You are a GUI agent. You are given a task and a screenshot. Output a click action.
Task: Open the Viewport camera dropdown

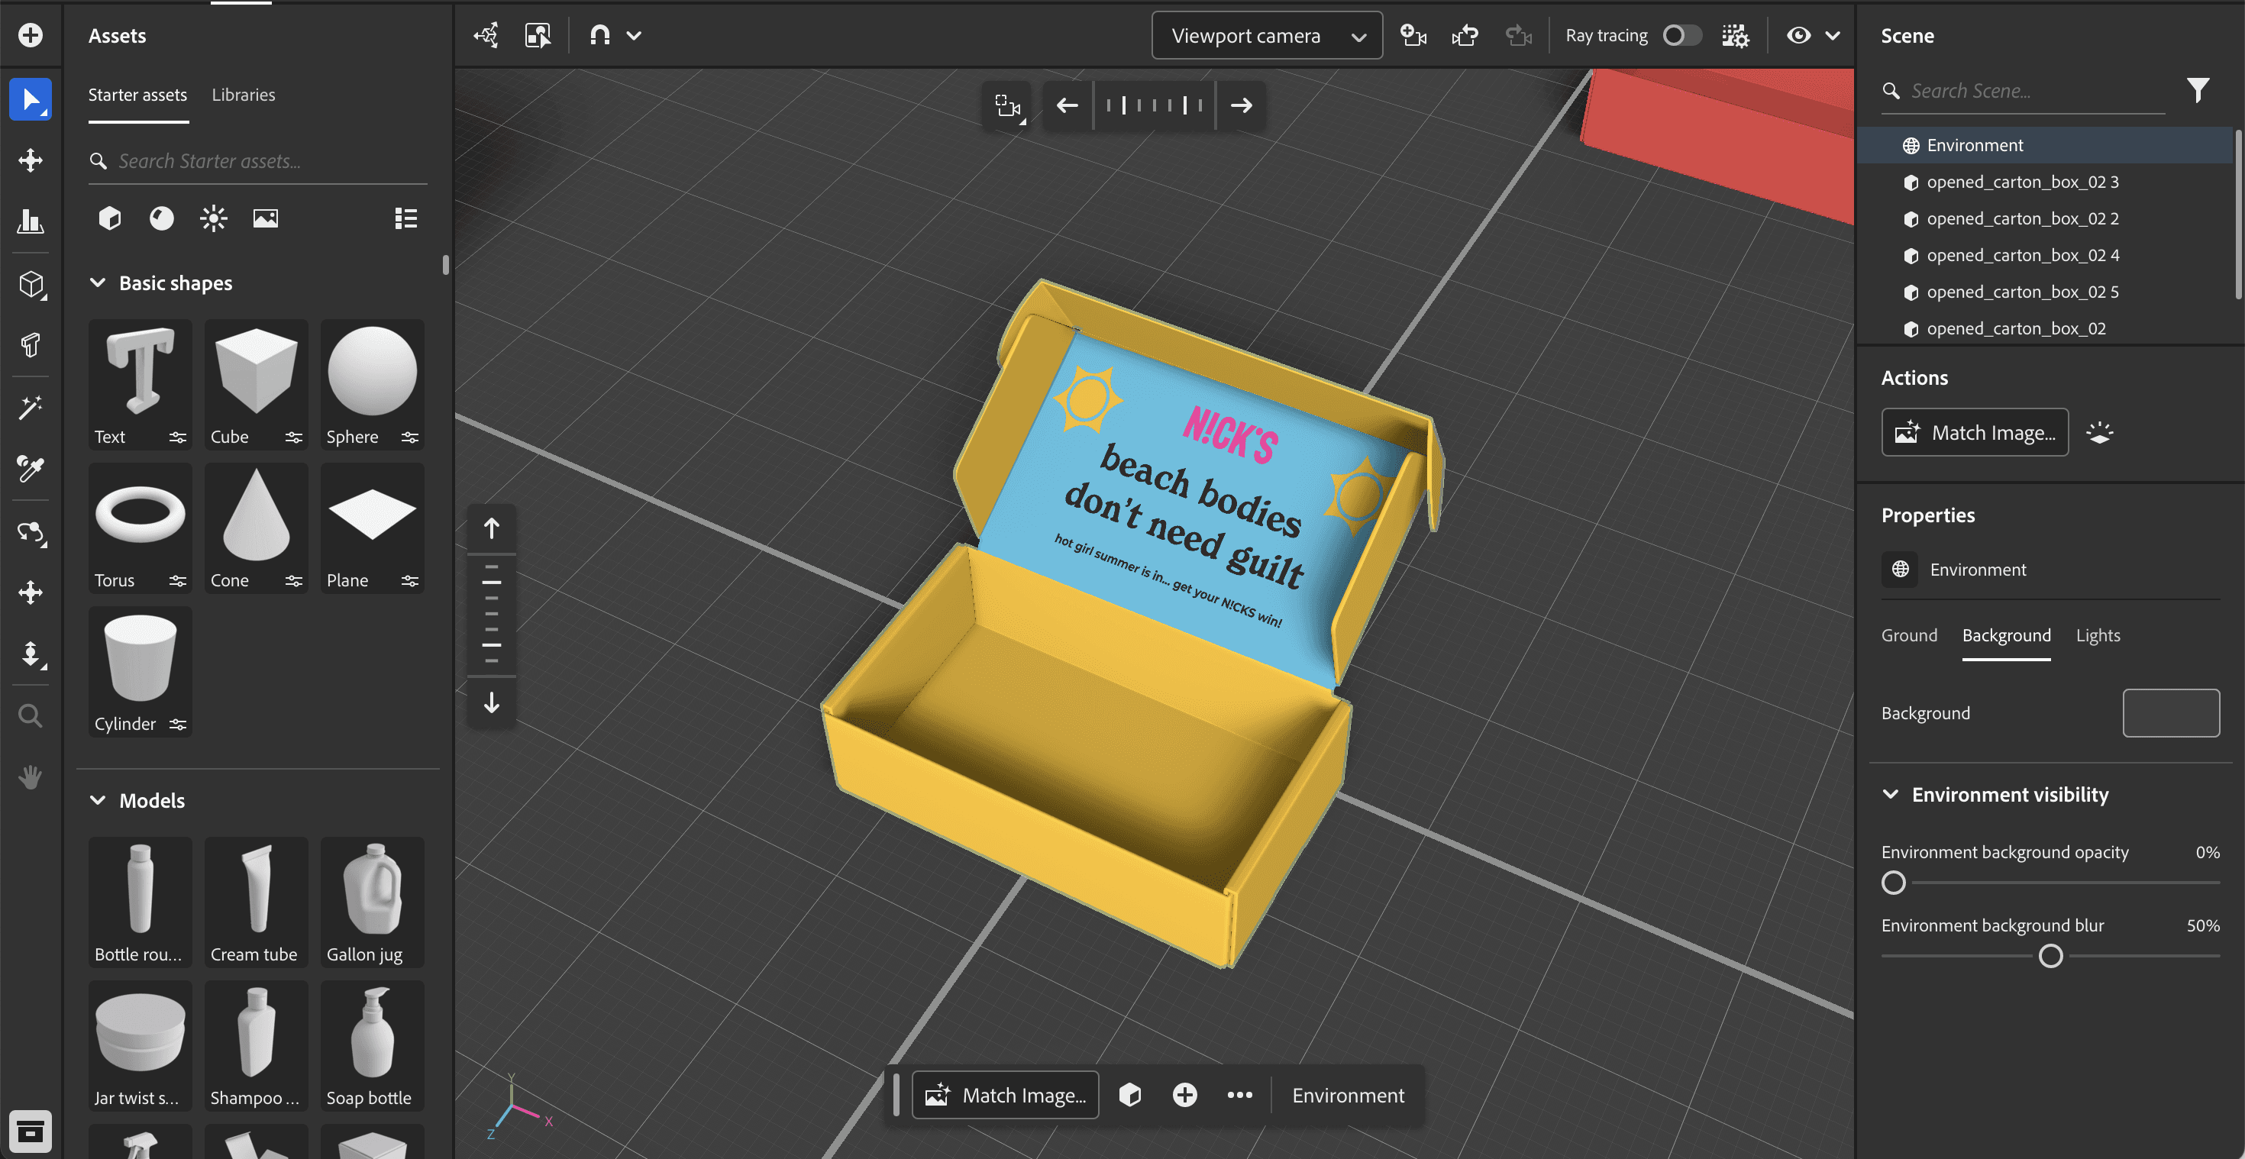pyautogui.click(x=1266, y=36)
